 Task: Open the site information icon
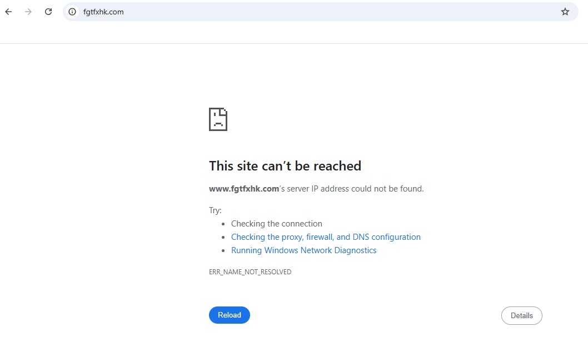click(x=72, y=12)
